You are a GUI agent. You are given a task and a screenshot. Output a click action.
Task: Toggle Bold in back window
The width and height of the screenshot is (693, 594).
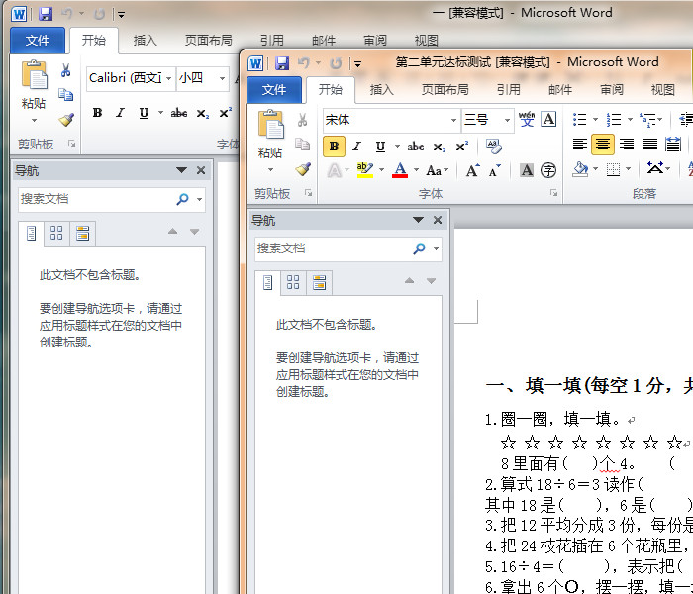click(97, 113)
